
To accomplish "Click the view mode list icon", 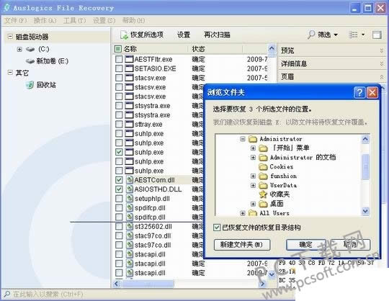I will tap(353, 35).
